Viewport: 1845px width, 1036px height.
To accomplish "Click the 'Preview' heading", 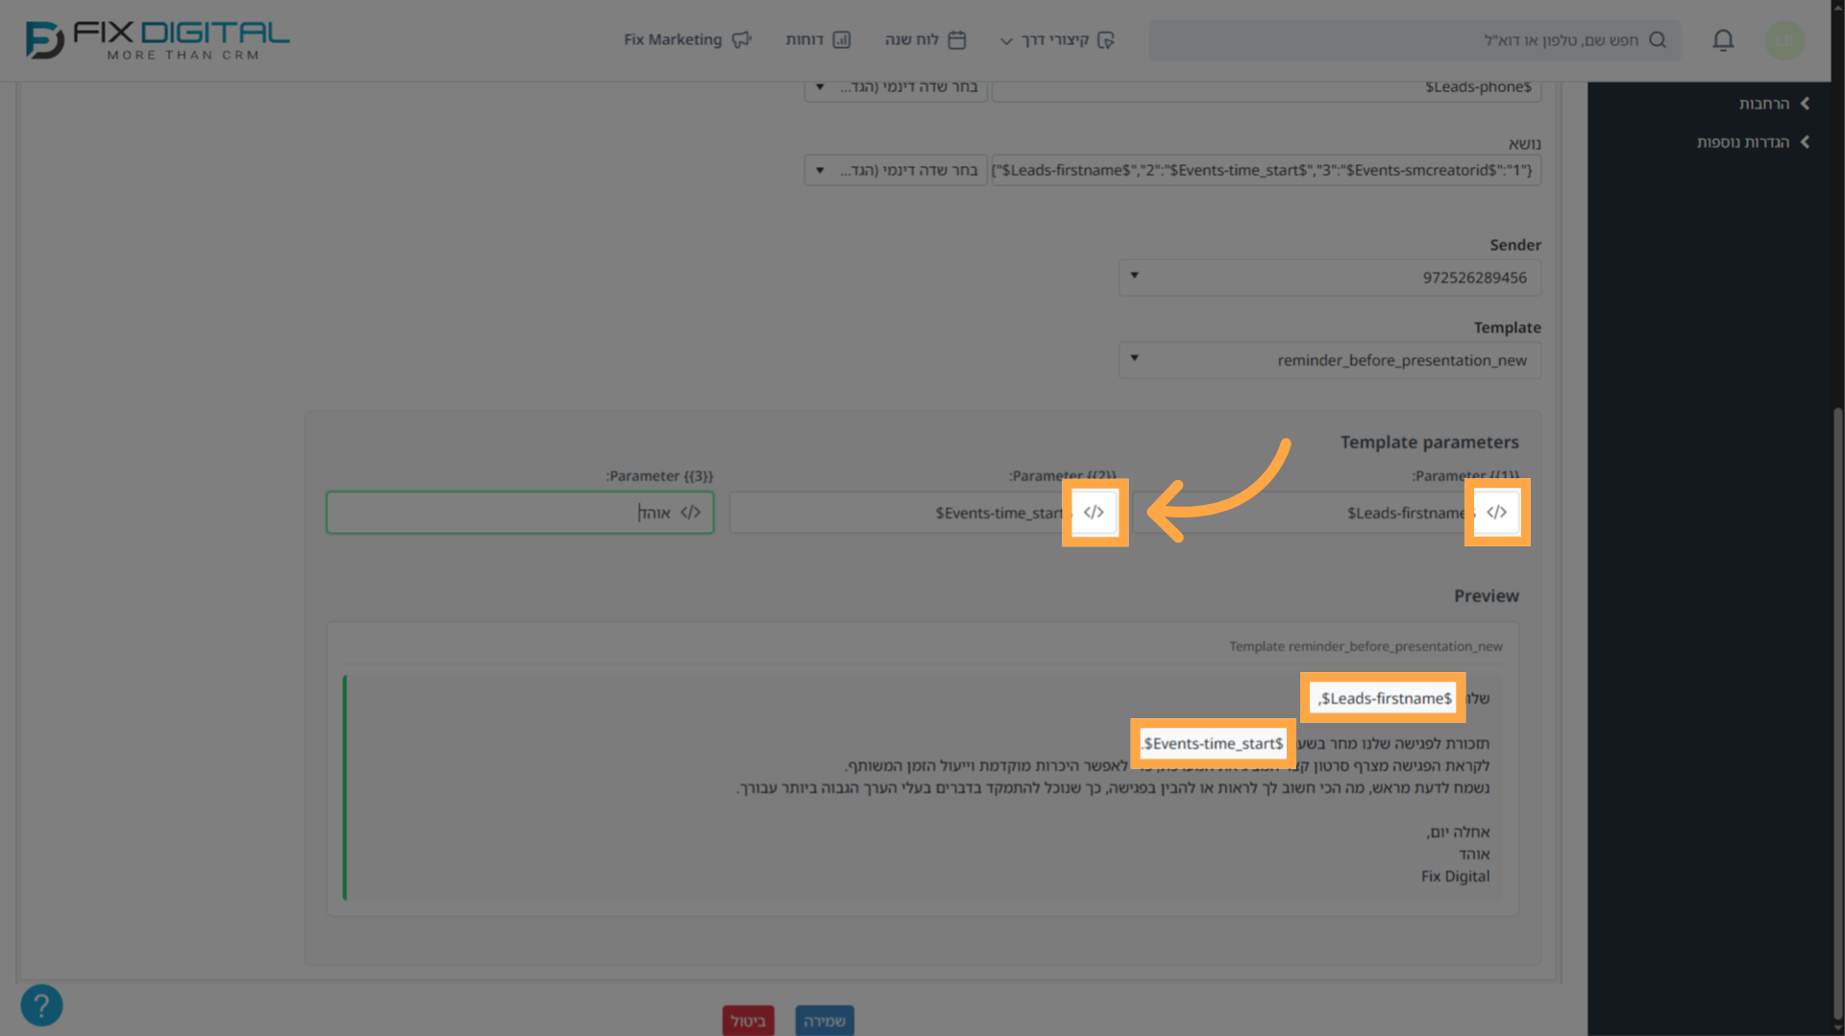I will (x=1486, y=595).
